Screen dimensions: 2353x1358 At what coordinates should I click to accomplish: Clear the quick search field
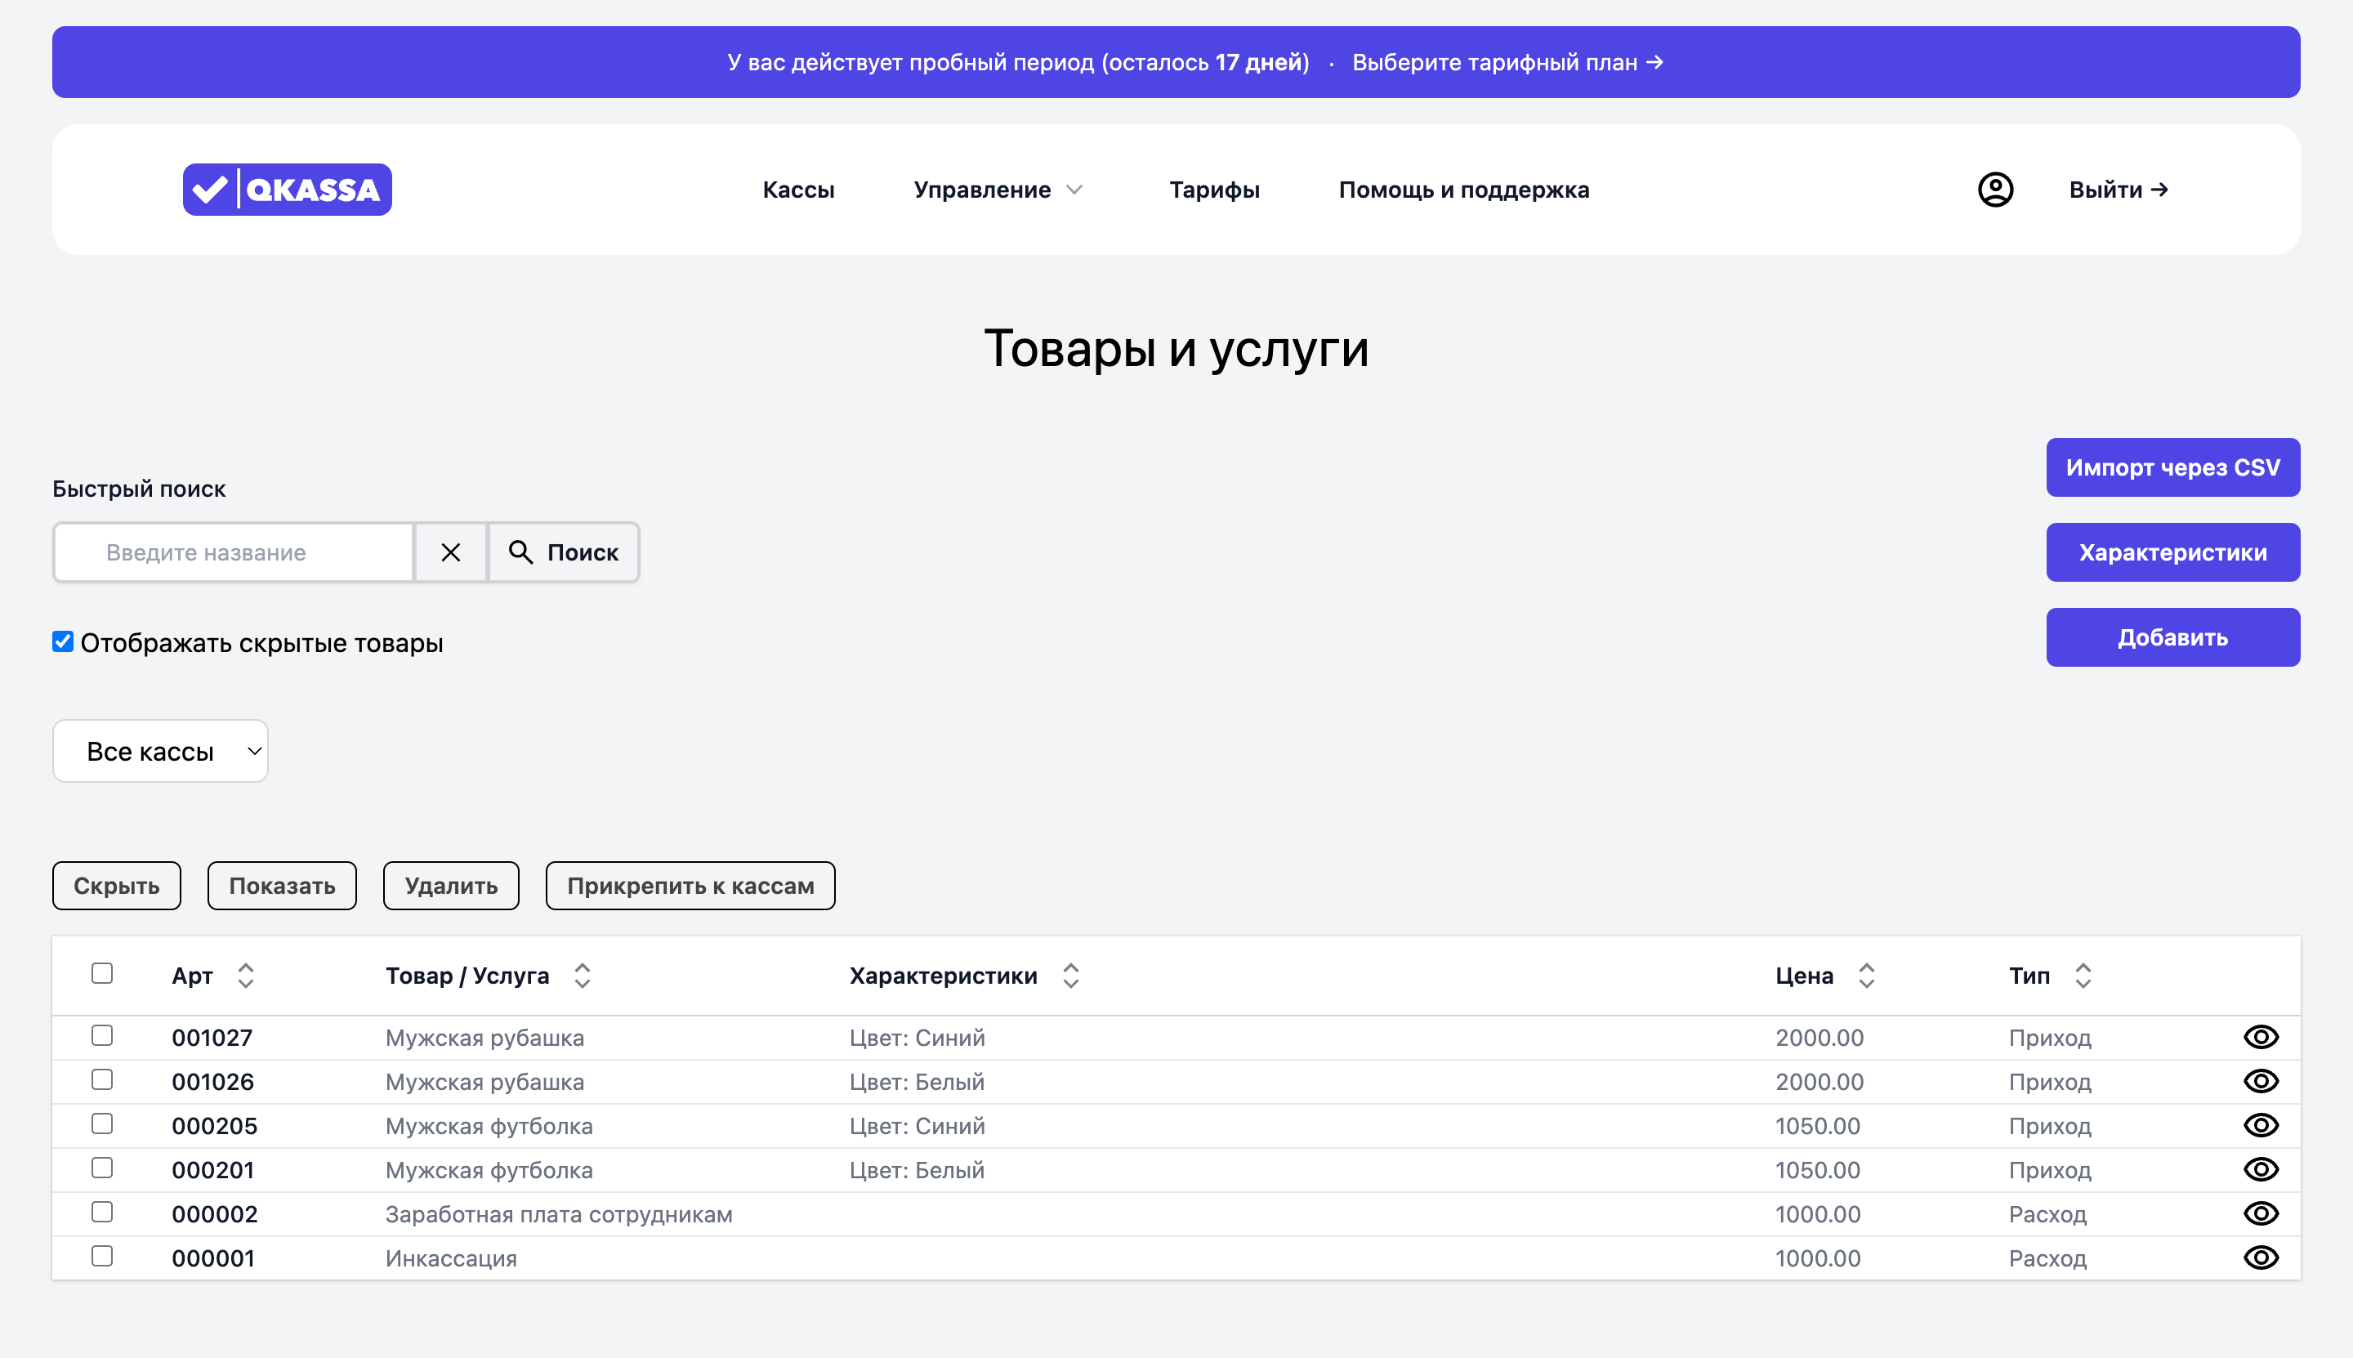(x=450, y=552)
